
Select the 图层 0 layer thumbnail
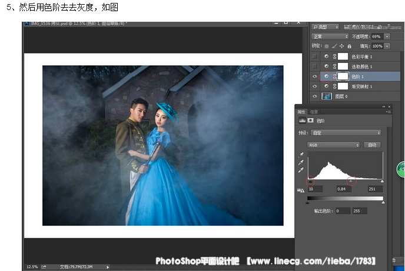[x=327, y=96]
